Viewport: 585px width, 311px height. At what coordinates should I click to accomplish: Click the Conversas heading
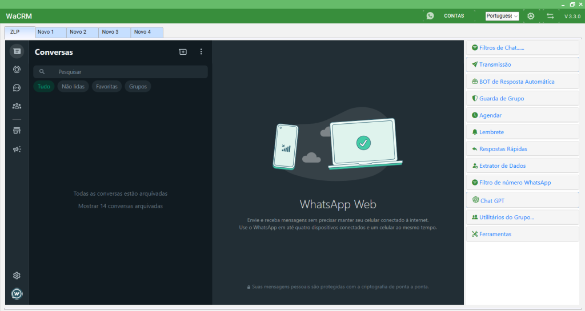point(54,52)
